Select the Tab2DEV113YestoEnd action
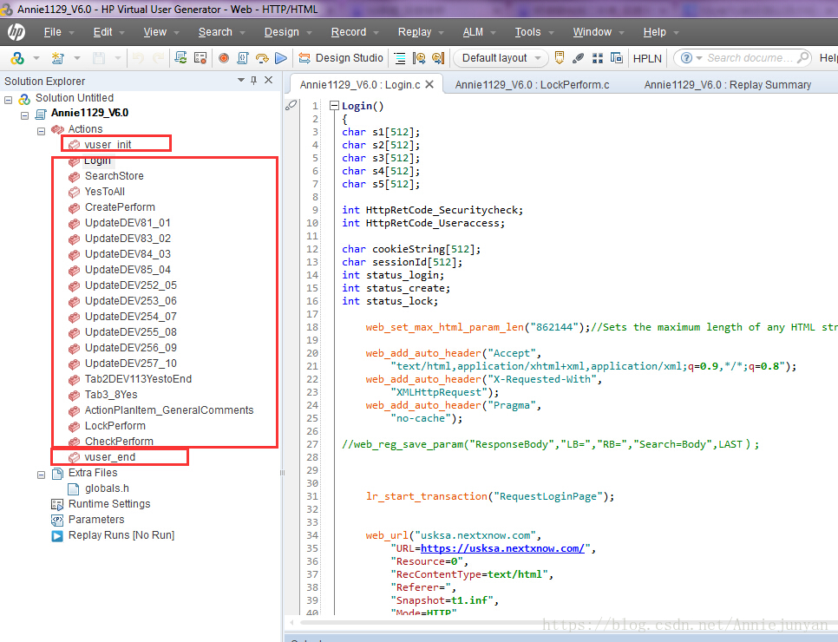This screenshot has height=642, width=838. tap(139, 378)
